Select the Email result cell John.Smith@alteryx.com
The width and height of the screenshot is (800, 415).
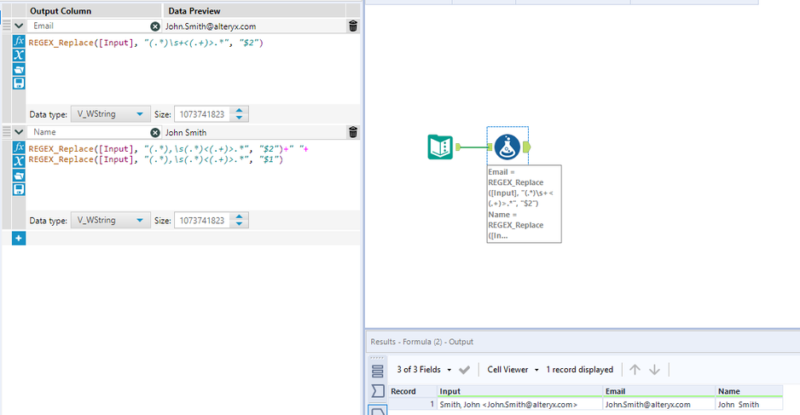658,404
